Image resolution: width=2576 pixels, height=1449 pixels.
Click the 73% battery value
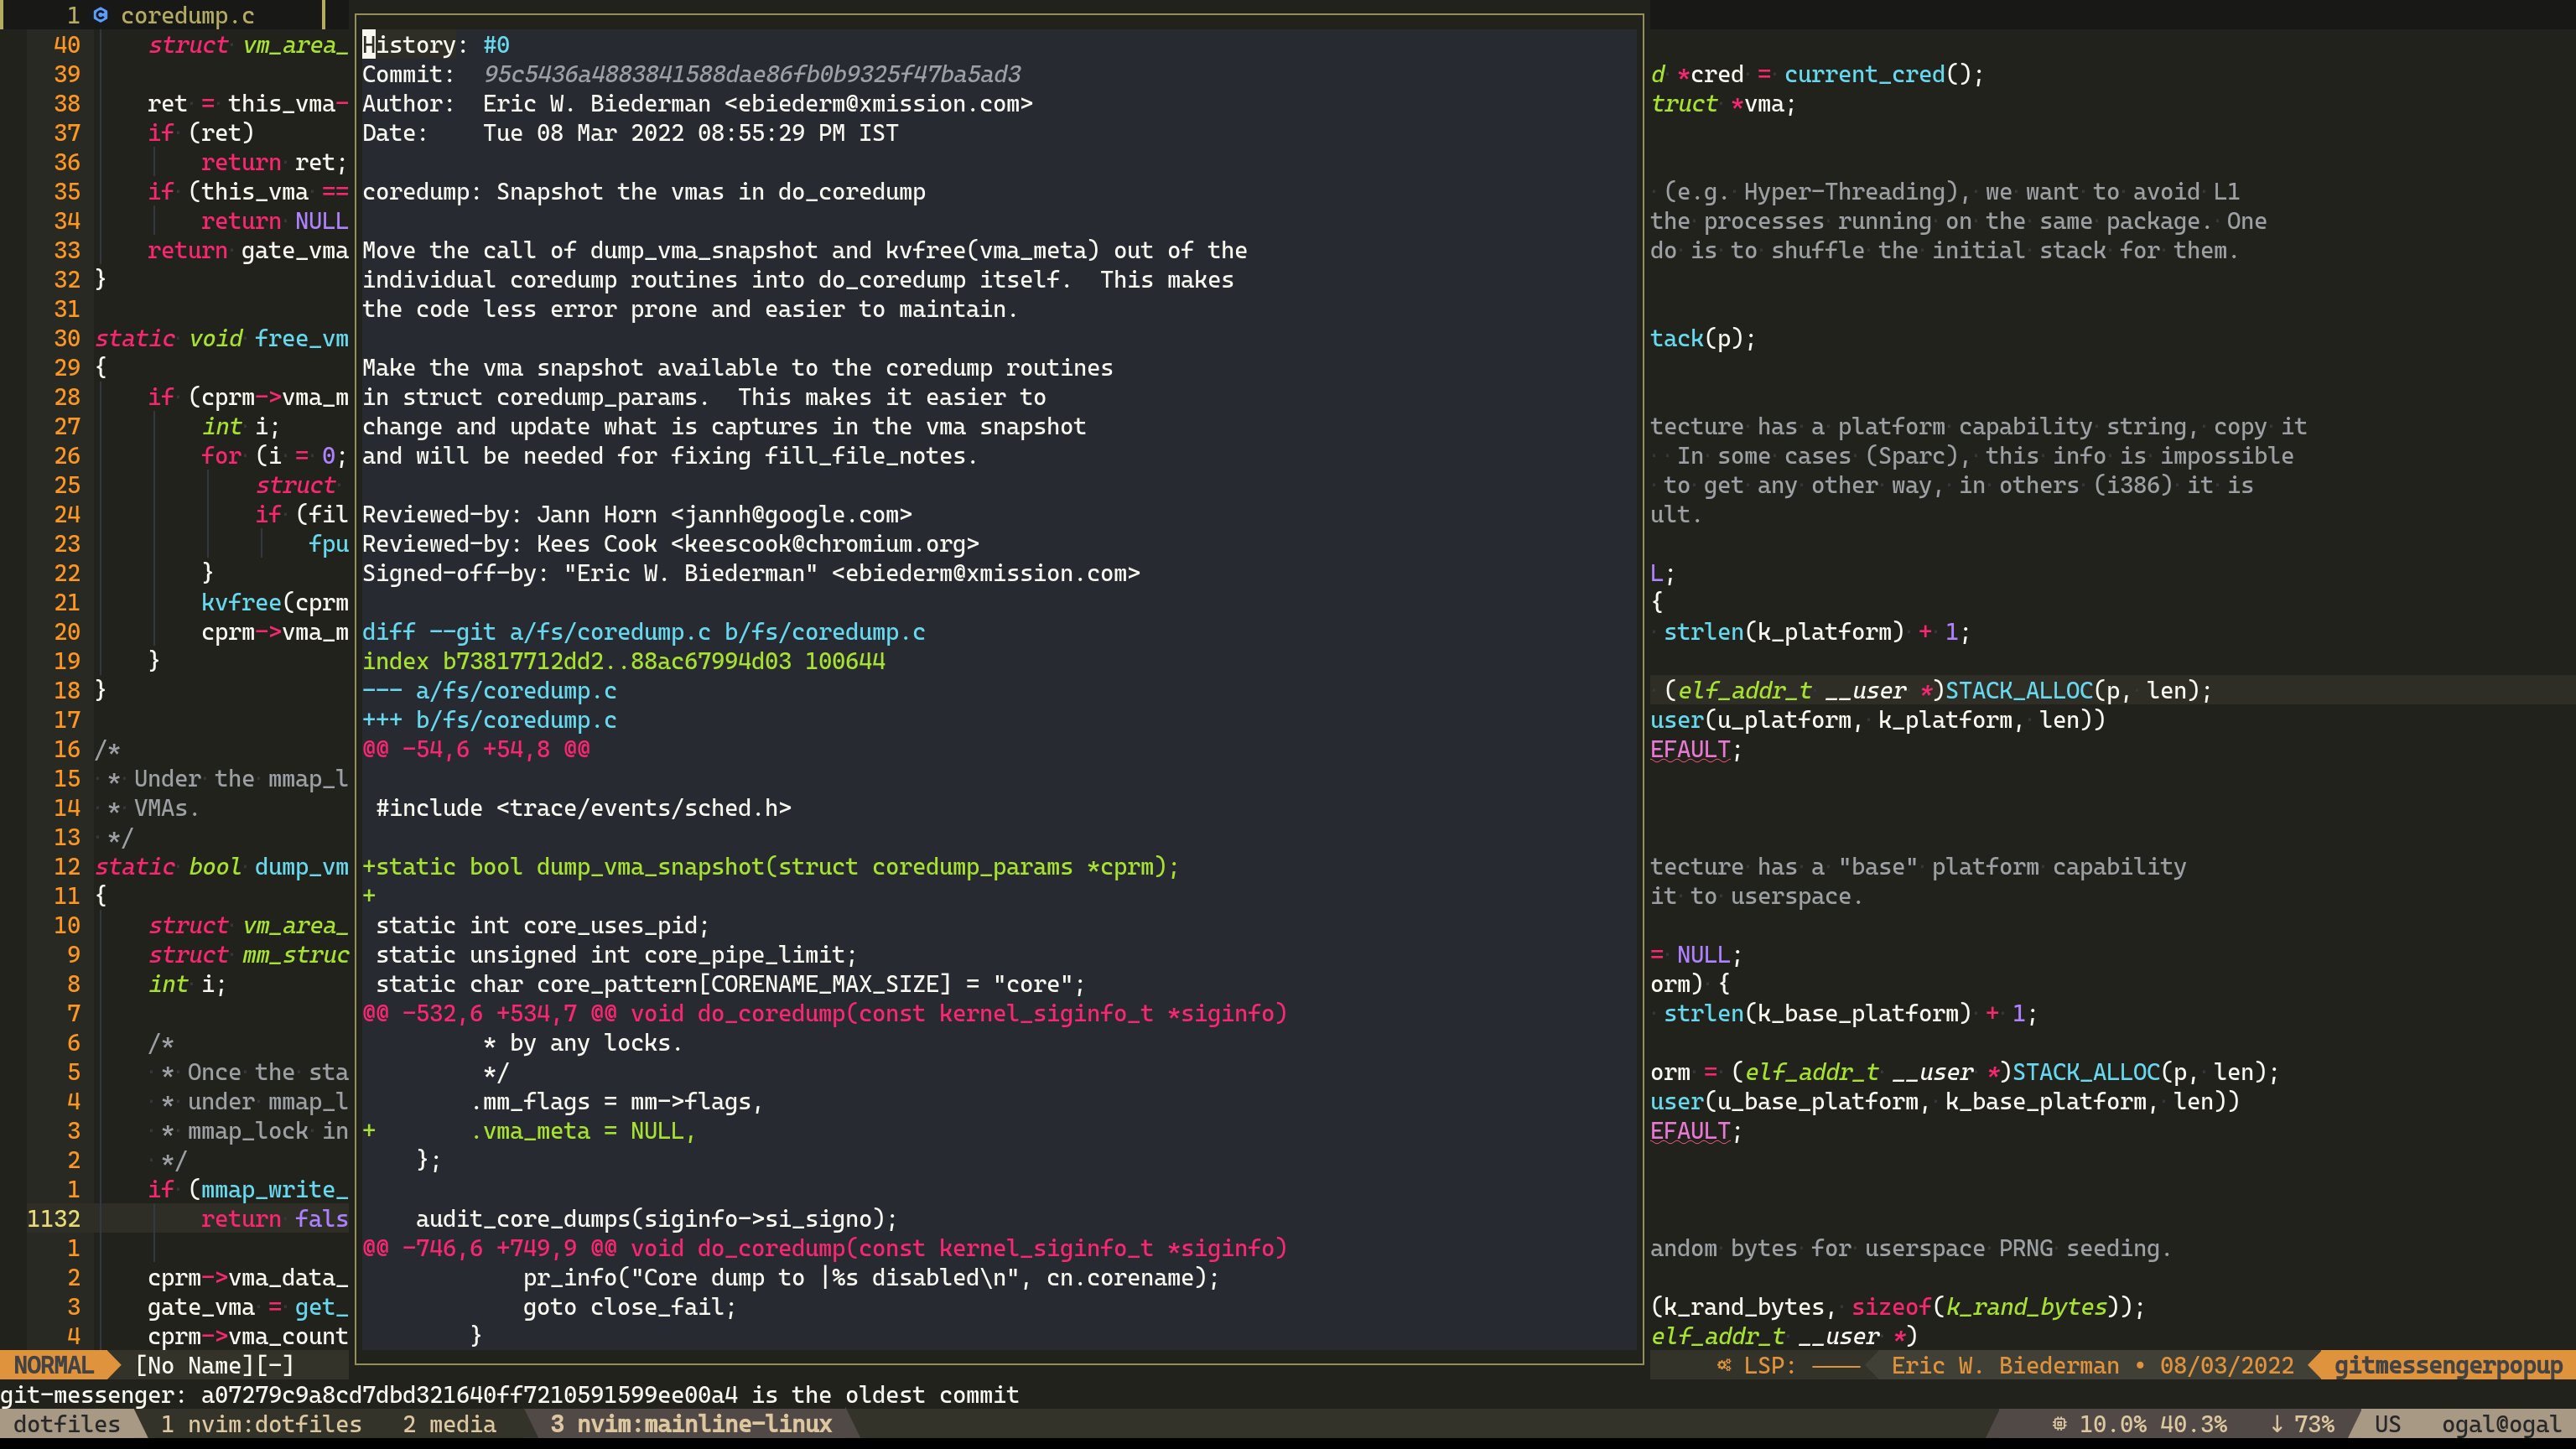coord(2314,1424)
